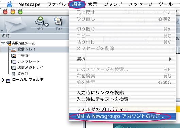The height and width of the screenshot is (128, 180).
Task: Select the 下書き folder
Action: pyautogui.click(x=23, y=55)
